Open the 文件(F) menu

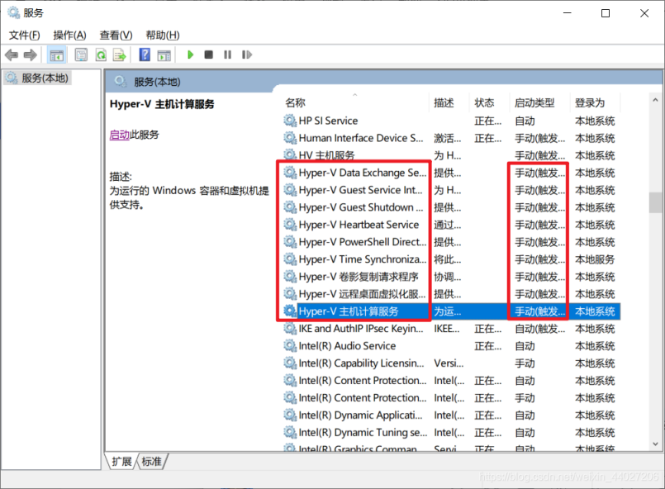(25, 35)
